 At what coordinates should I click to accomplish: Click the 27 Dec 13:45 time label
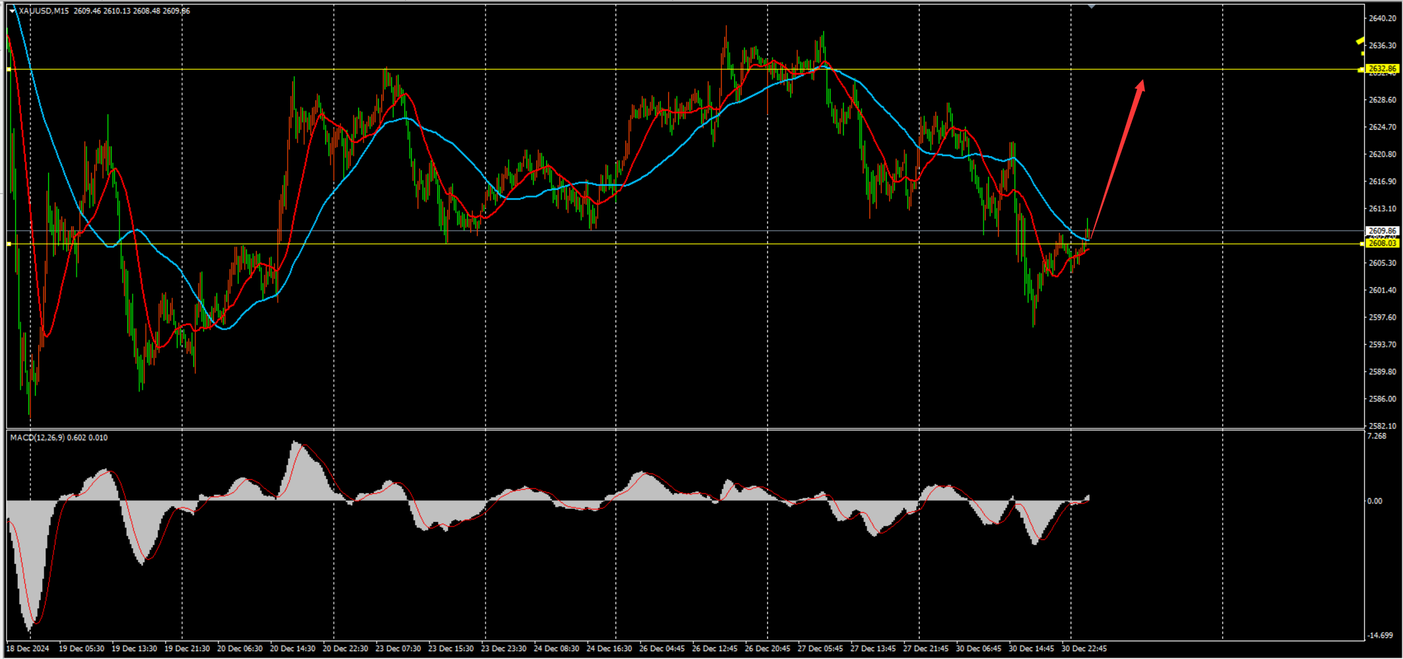tap(873, 648)
